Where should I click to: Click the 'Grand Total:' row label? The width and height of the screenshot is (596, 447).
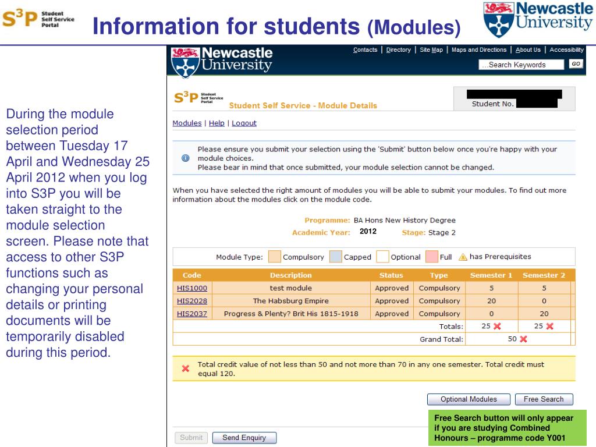[x=441, y=339]
